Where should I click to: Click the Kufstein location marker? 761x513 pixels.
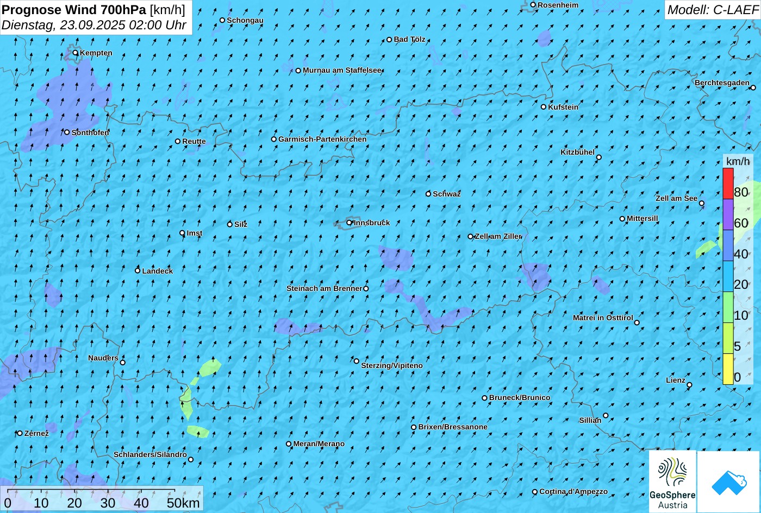(544, 107)
